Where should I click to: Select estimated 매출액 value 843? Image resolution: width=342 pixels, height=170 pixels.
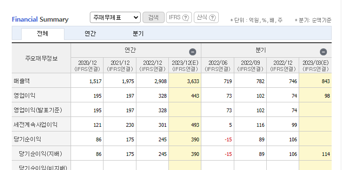click(326, 81)
